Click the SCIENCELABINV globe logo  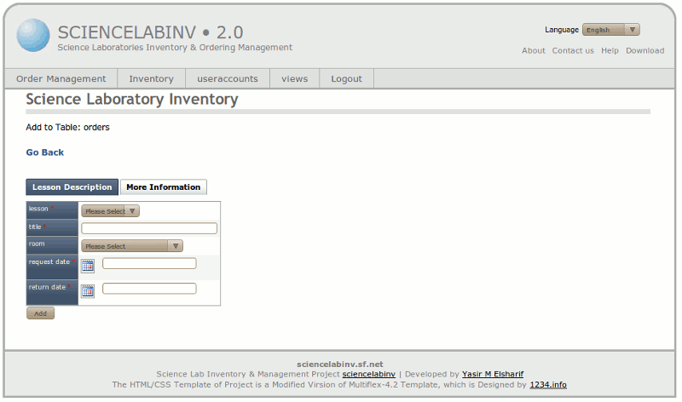pyautogui.click(x=33, y=36)
